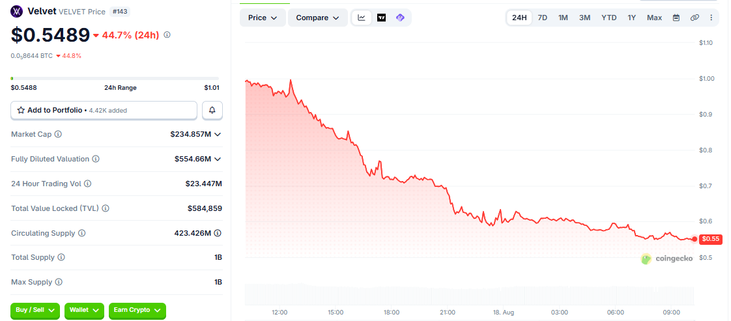
Task: Open the Total Value Locked info icon
Action: point(106,208)
